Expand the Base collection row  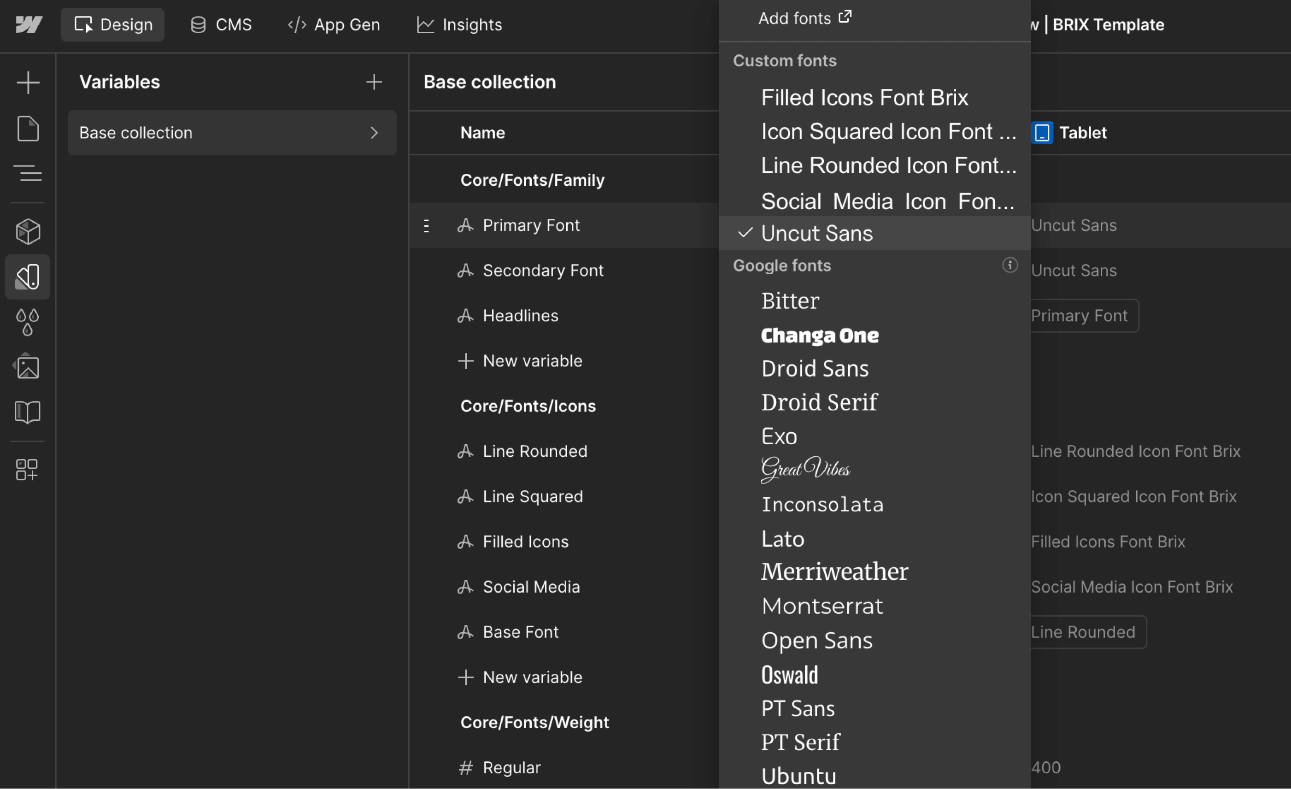click(374, 133)
